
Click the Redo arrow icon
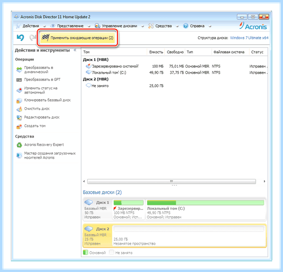(x=33, y=38)
